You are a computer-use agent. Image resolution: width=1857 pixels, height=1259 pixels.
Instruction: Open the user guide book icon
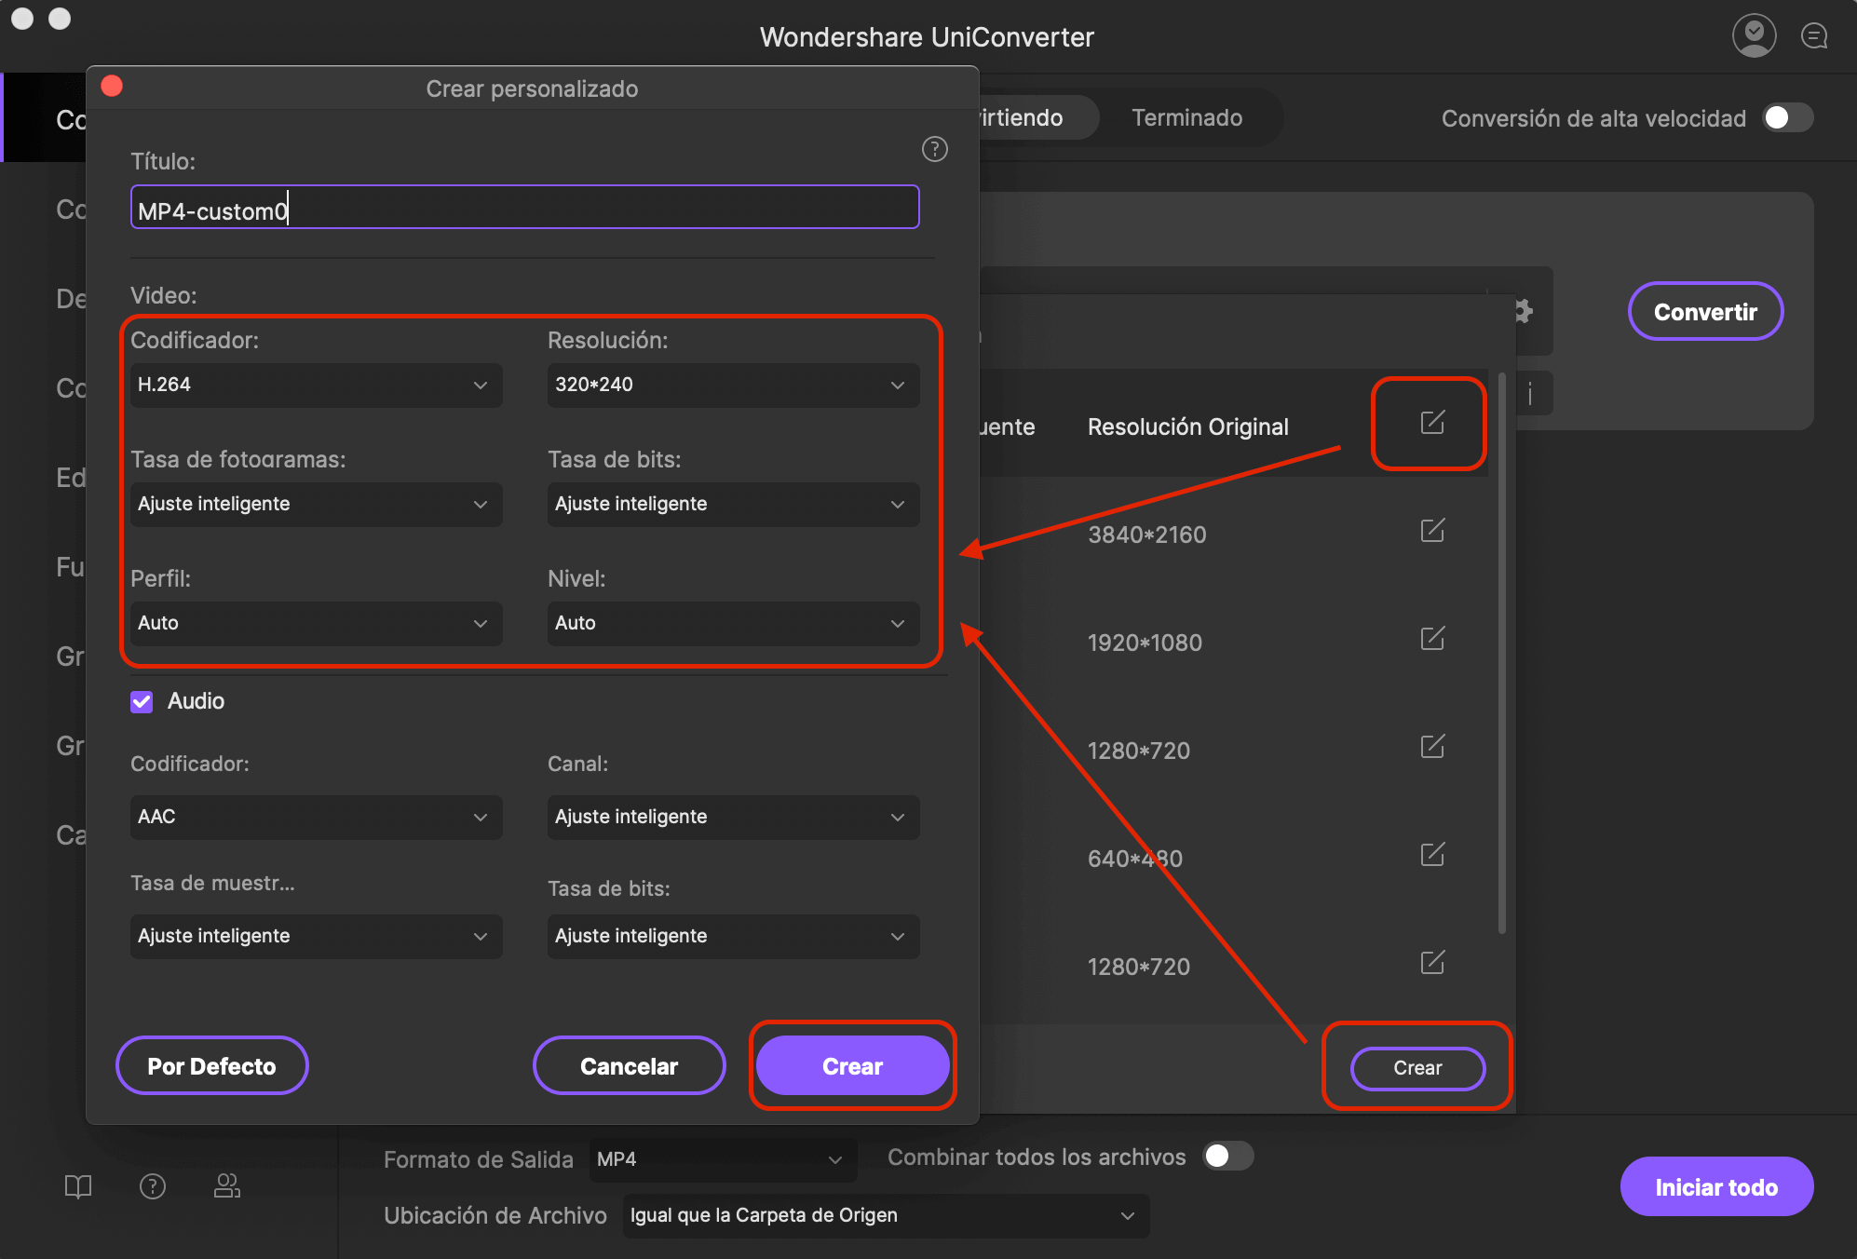click(78, 1186)
